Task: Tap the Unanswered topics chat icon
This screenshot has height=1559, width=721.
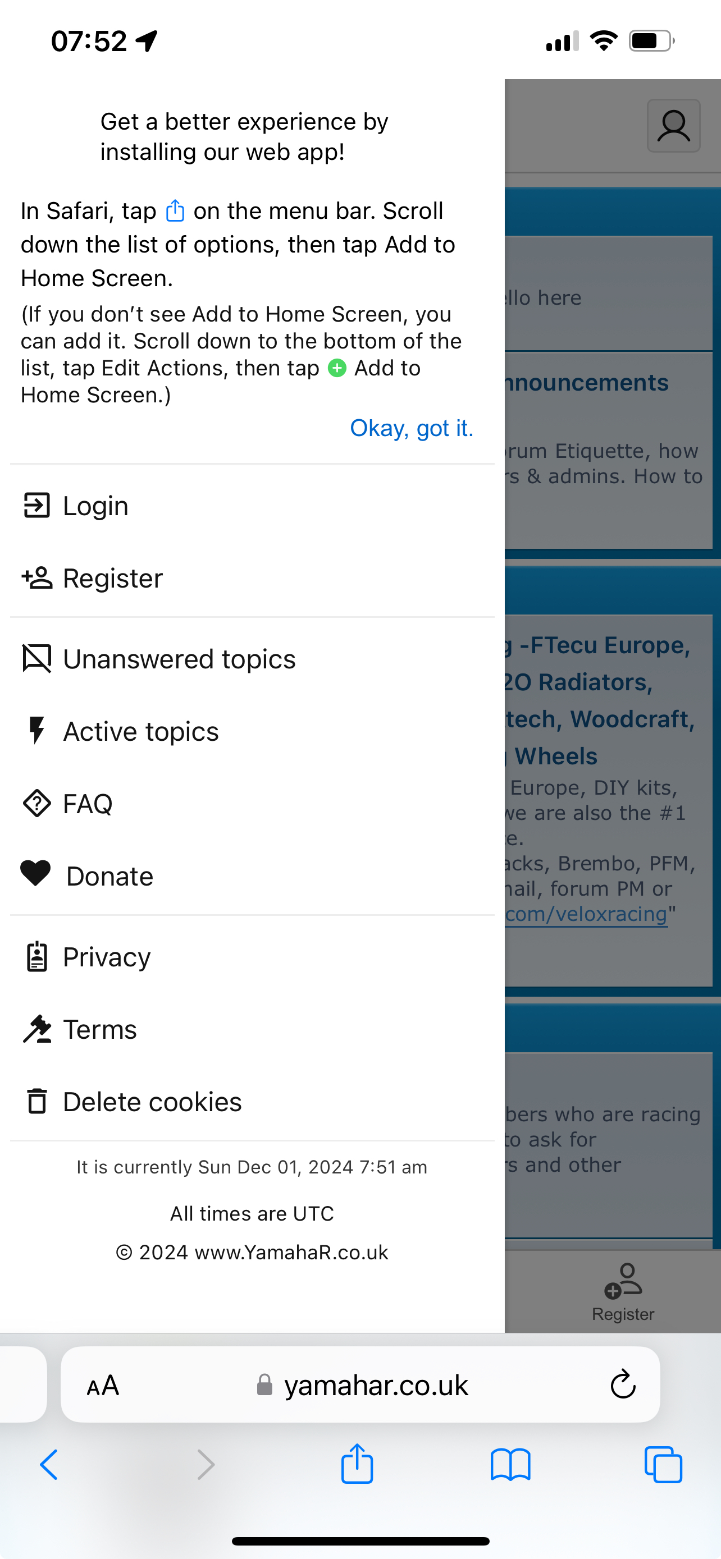Action: pos(36,658)
